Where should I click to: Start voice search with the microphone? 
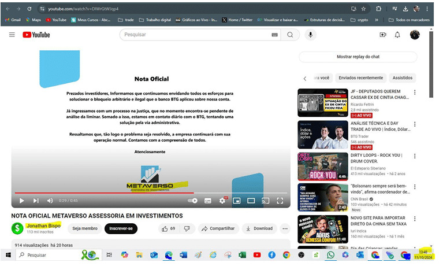click(x=311, y=35)
